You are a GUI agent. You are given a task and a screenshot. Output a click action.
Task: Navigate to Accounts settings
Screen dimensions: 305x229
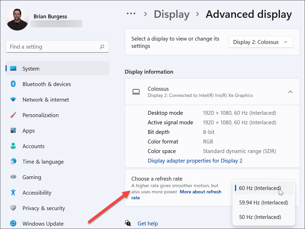(x=57, y=146)
